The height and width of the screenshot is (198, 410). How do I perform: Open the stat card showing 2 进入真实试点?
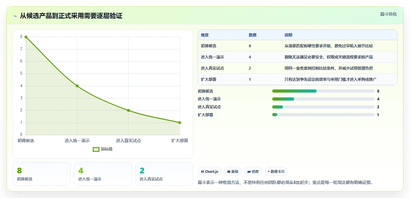point(164,174)
